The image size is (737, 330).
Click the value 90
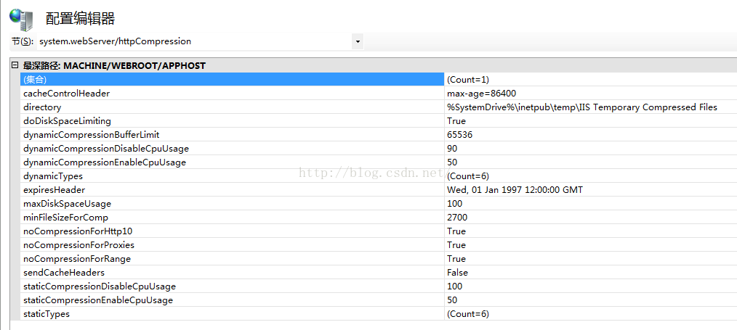point(452,149)
